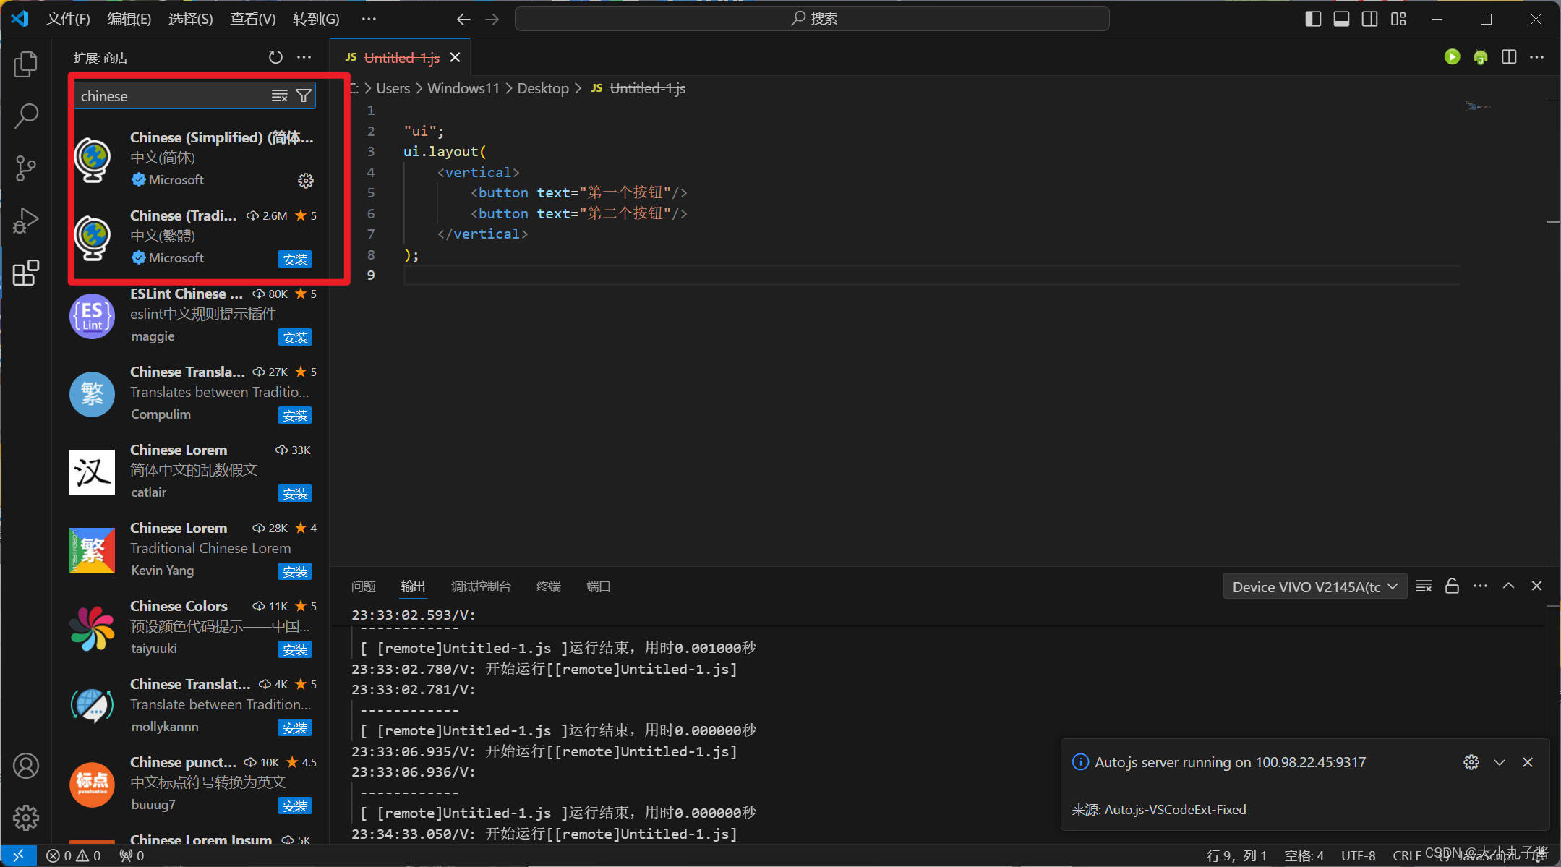
Task: Click the editor minimap preview
Action: (x=1478, y=107)
